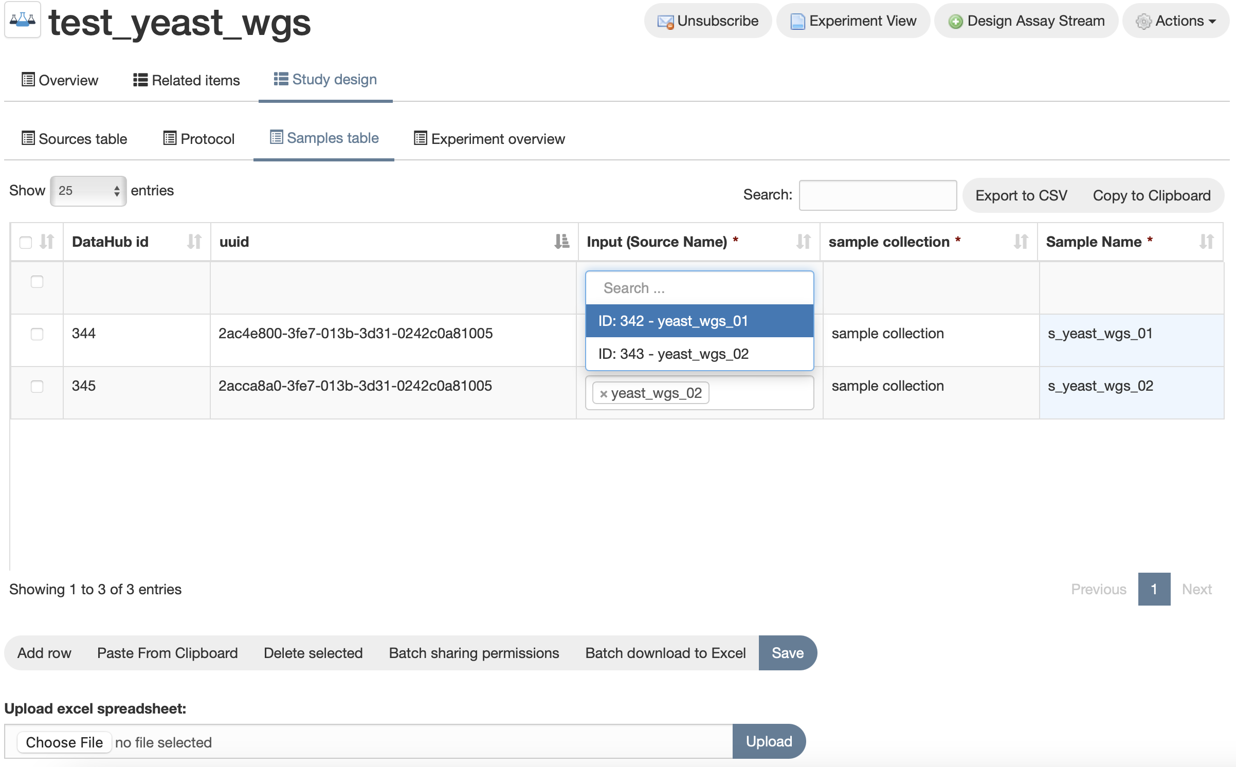The height and width of the screenshot is (767, 1236).
Task: Check the checkbox for row 345
Action: pyautogui.click(x=37, y=387)
